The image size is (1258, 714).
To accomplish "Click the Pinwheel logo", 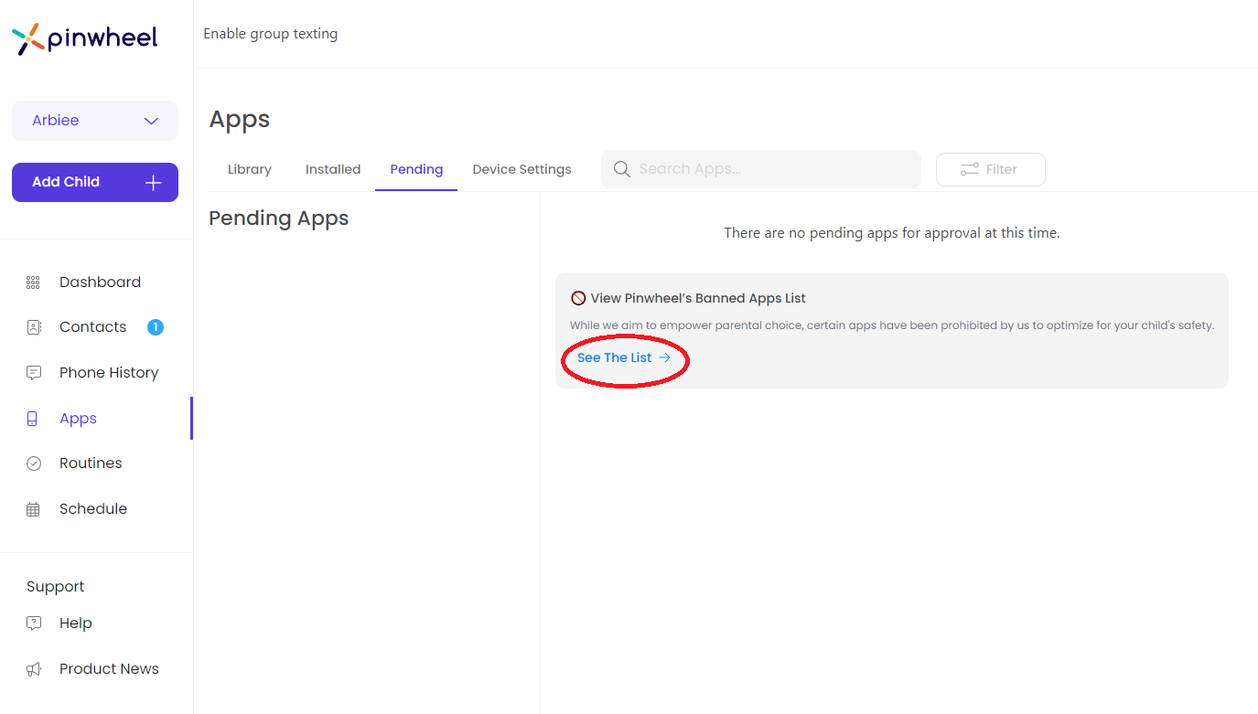I will pyautogui.click(x=84, y=38).
